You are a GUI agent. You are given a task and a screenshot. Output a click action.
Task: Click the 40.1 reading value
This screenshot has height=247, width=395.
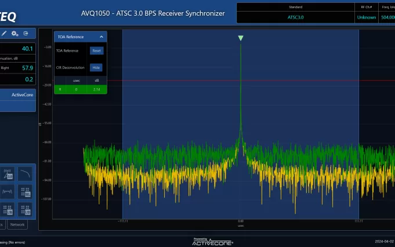pyautogui.click(x=27, y=49)
